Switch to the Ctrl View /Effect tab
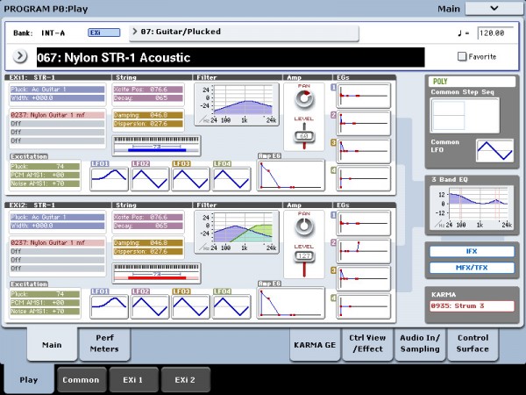Screen dimensions: 526x395 [367, 343]
